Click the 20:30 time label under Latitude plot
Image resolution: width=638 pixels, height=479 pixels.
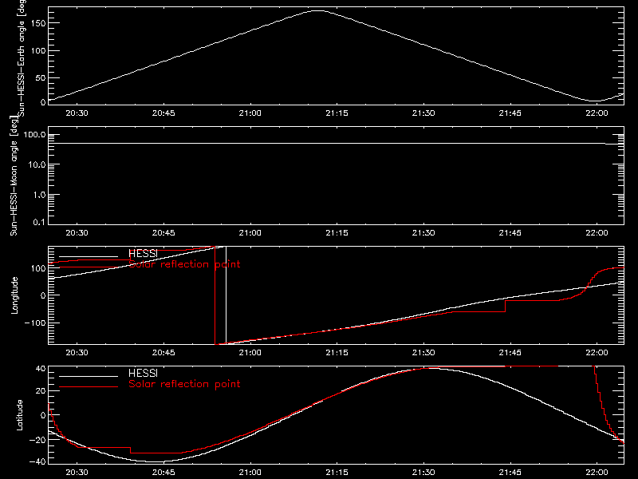point(77,472)
